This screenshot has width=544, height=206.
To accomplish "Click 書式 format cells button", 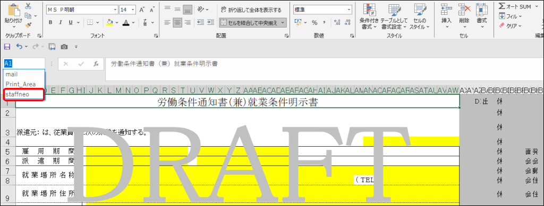I will coord(481,15).
